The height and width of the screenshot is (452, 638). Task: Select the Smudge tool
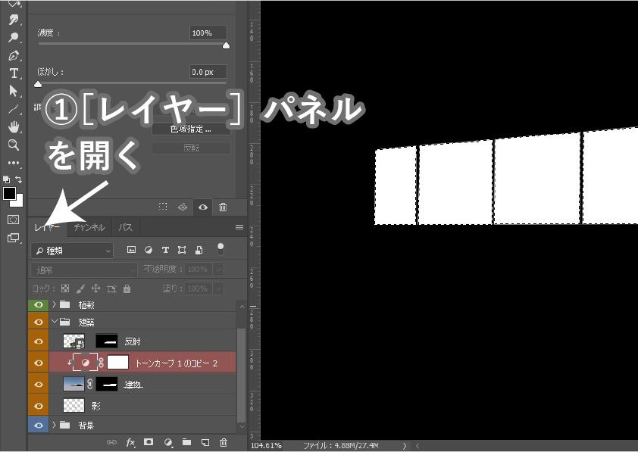[x=14, y=20]
